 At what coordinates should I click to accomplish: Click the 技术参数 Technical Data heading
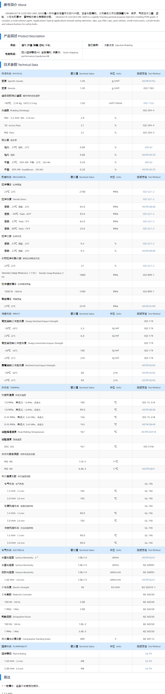click(x=21, y=64)
